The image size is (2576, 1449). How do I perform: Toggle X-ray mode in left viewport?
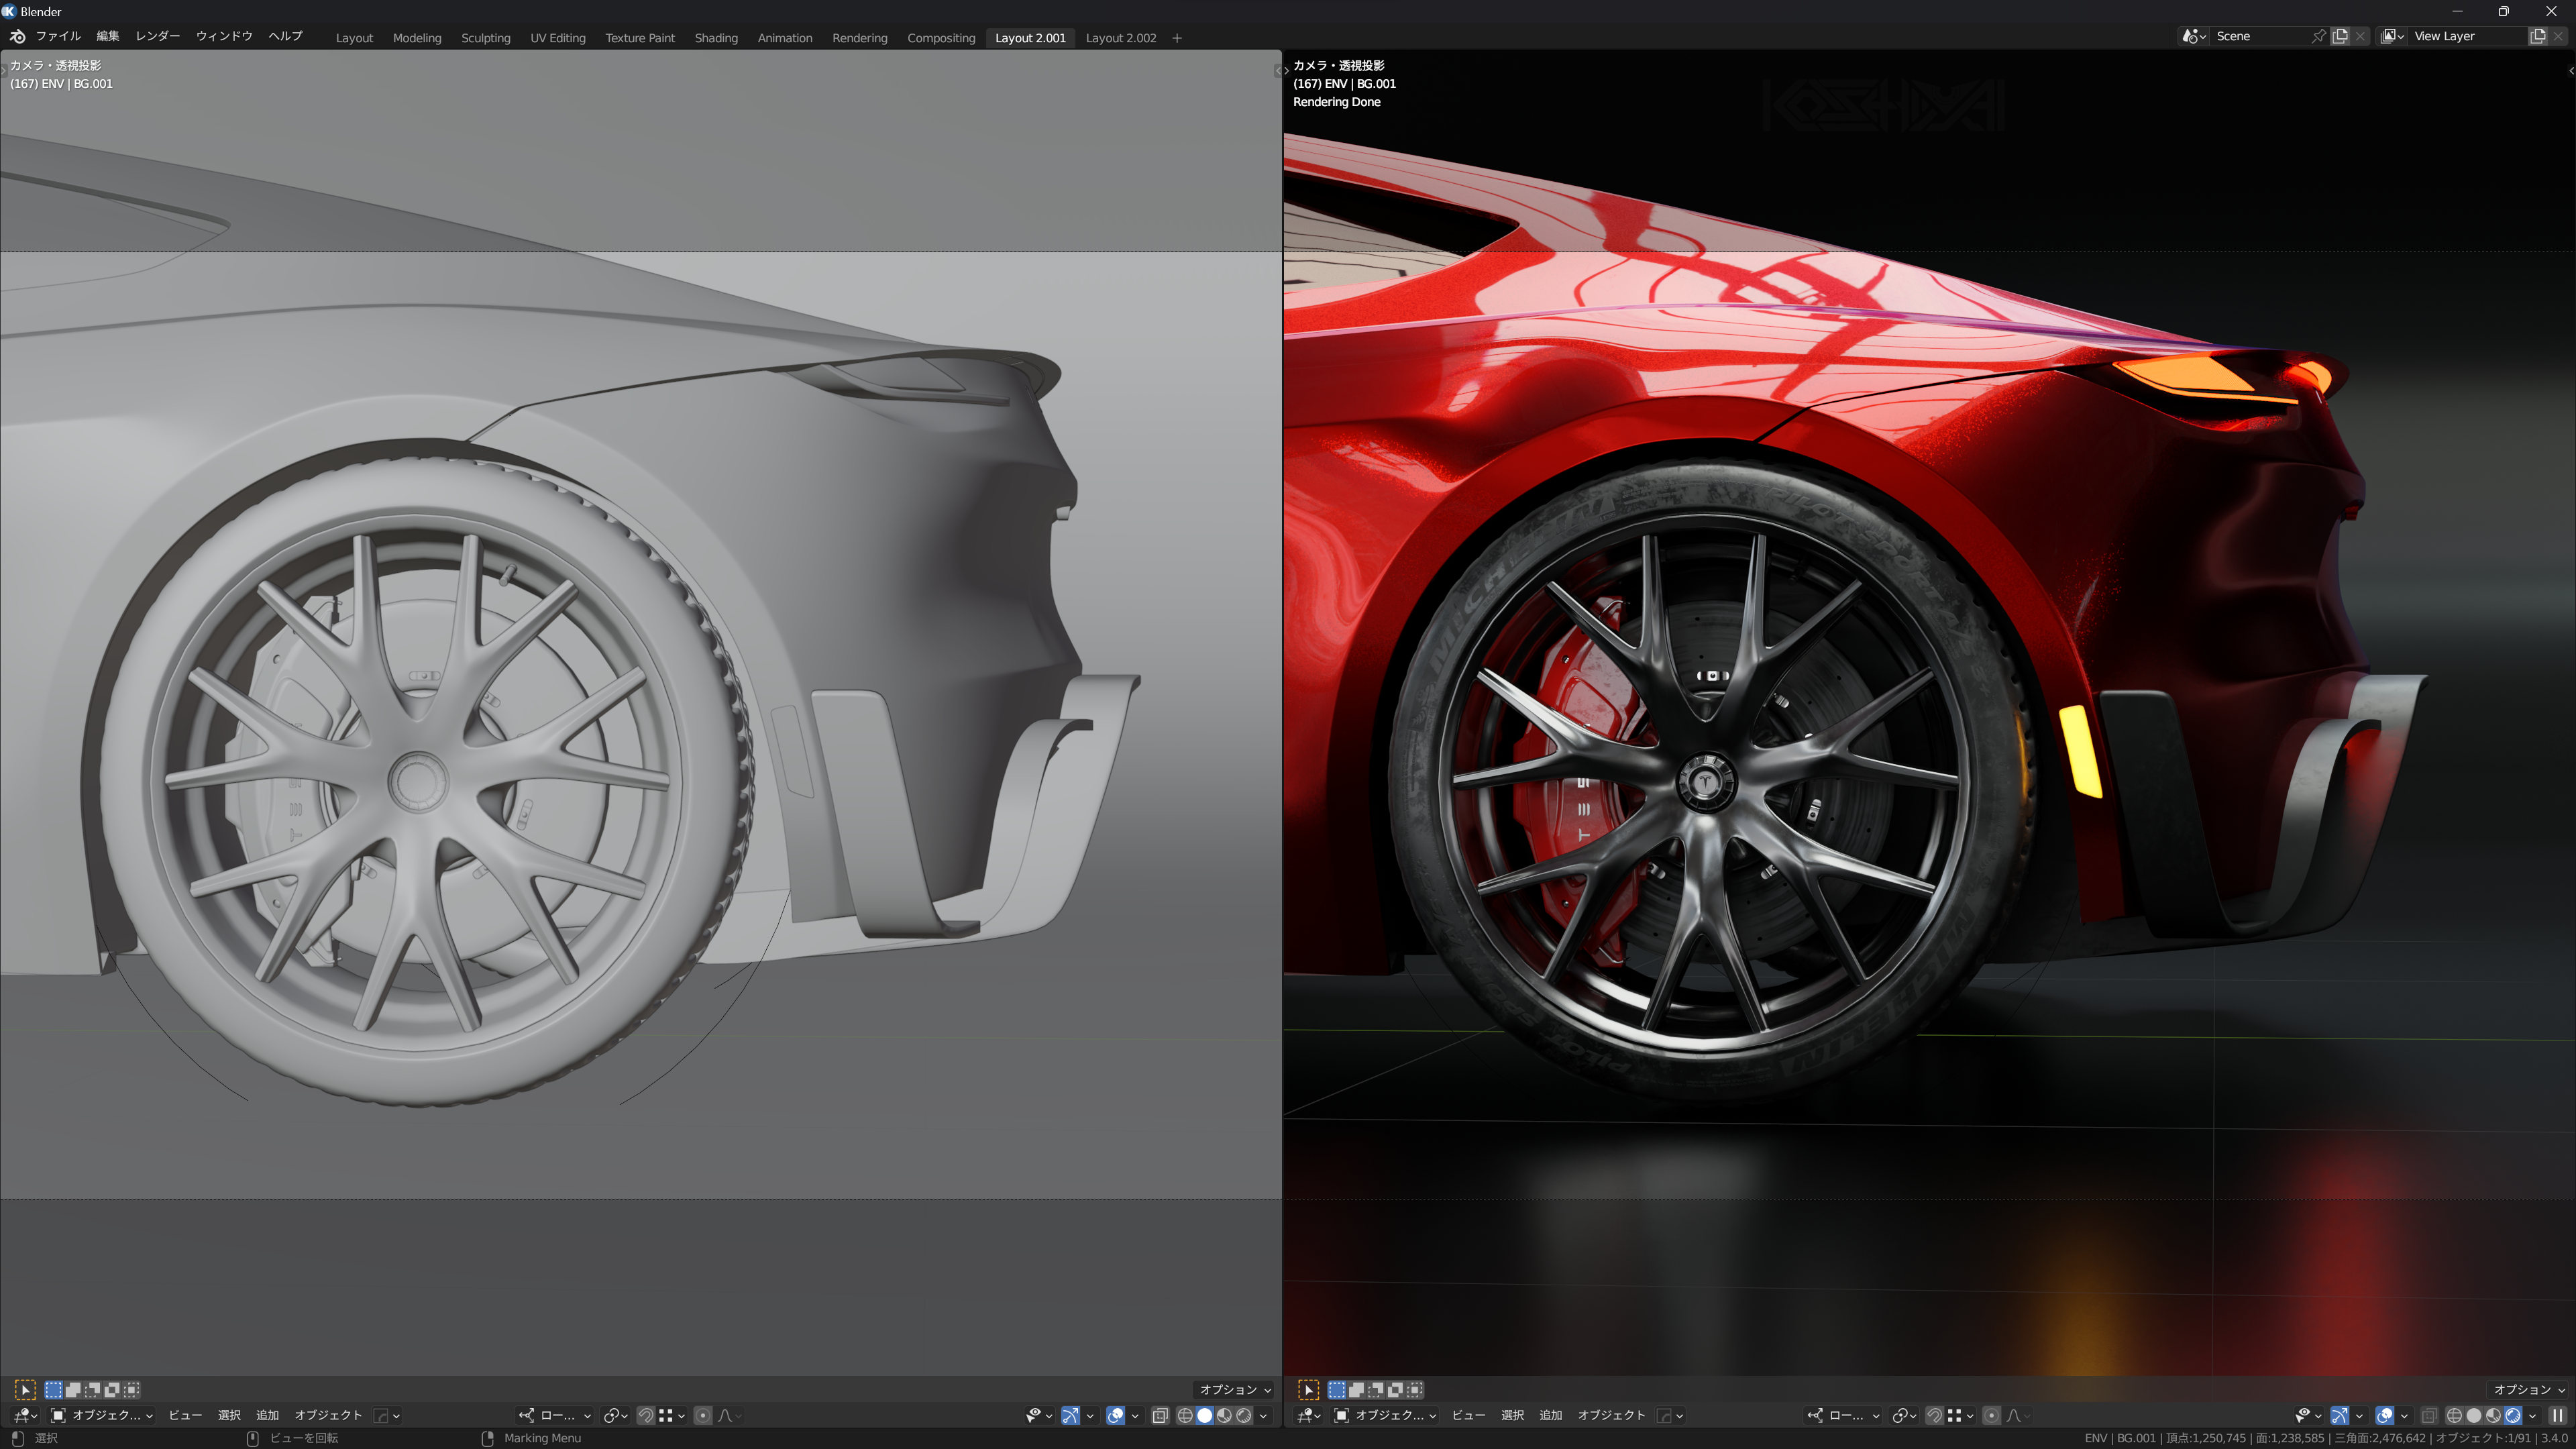(x=1160, y=1415)
